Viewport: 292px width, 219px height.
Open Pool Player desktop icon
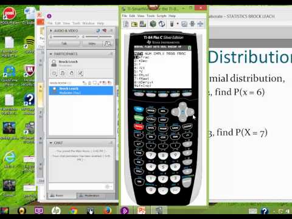pyautogui.click(x=9, y=16)
